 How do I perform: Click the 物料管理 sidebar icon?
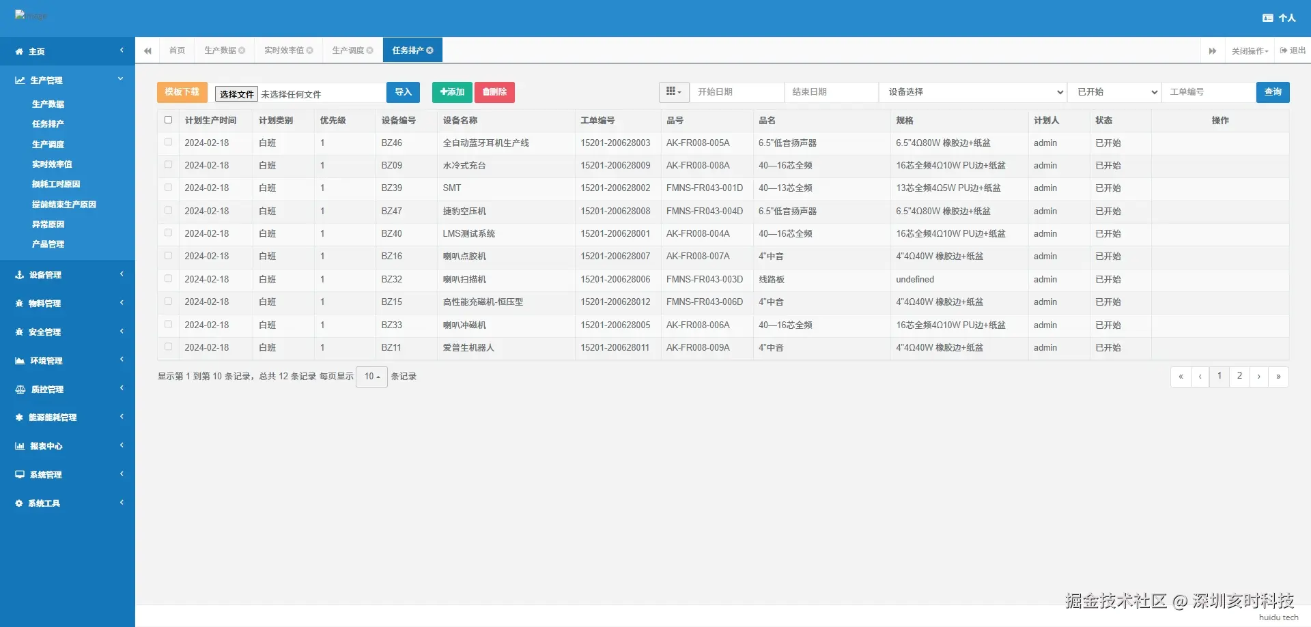(19, 304)
